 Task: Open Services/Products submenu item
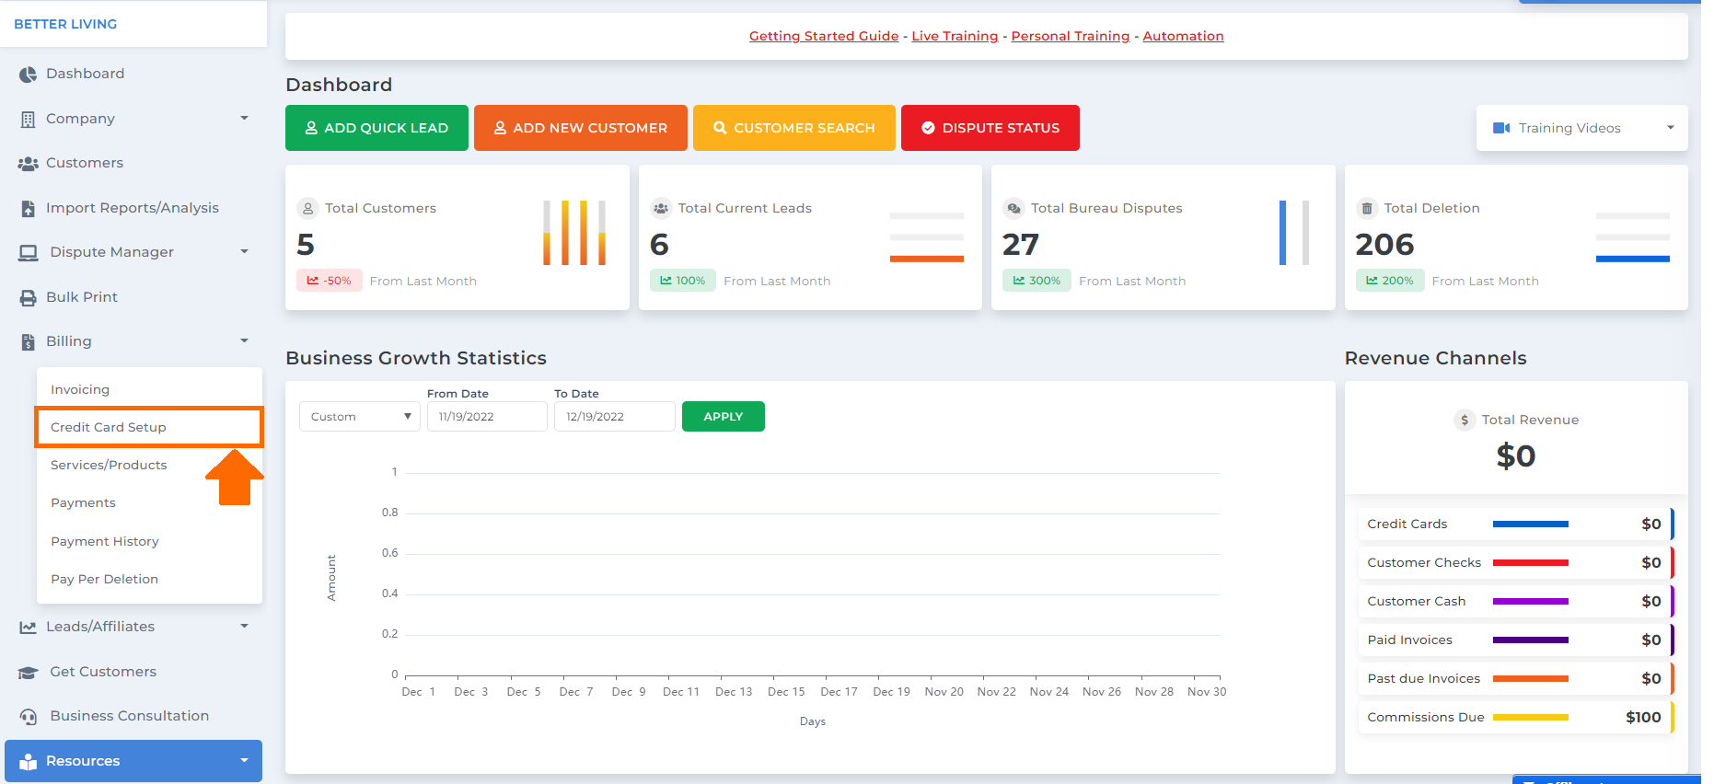click(109, 466)
